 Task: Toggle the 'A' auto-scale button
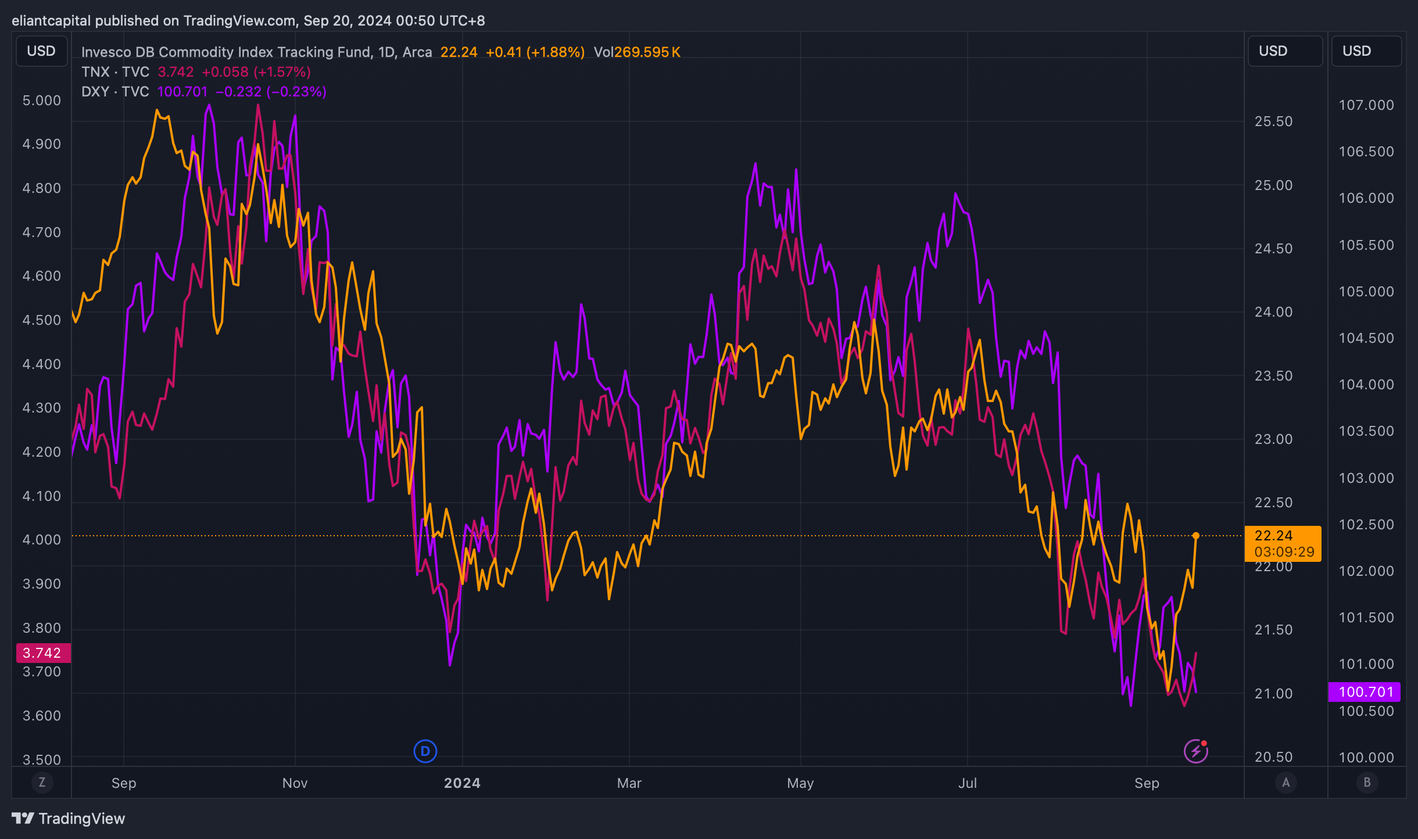(1285, 783)
